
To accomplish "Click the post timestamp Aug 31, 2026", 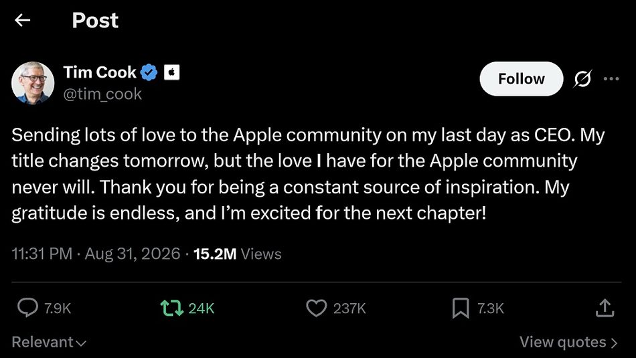I will tap(133, 254).
